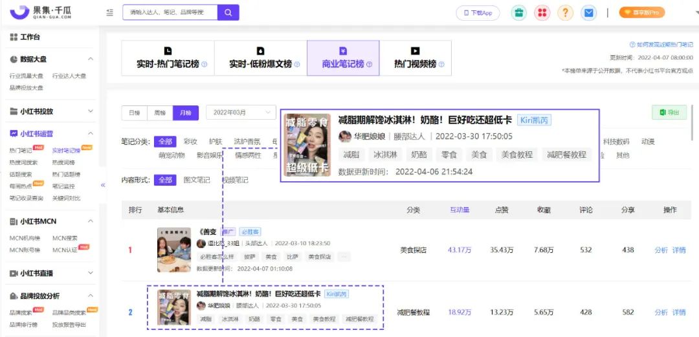This screenshot has width=699, height=337.
Task: Sort by the 互动量 column header
Action: (460, 210)
